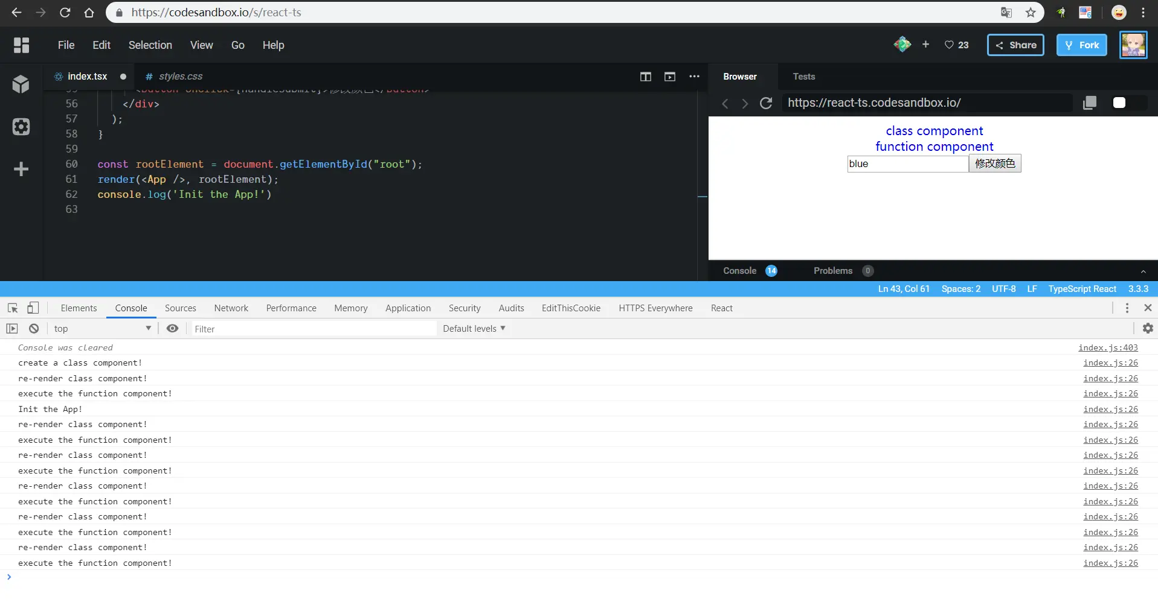The height and width of the screenshot is (602, 1158).
Task: Switch to the Network tab in DevTools
Action: coord(231,308)
